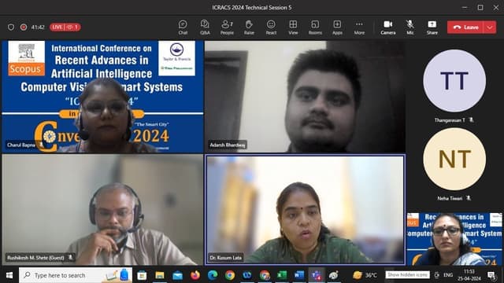This screenshot has height=283, width=504.
Task: Select Dr. Kusum Lata's video tile
Action: [x=305, y=210]
